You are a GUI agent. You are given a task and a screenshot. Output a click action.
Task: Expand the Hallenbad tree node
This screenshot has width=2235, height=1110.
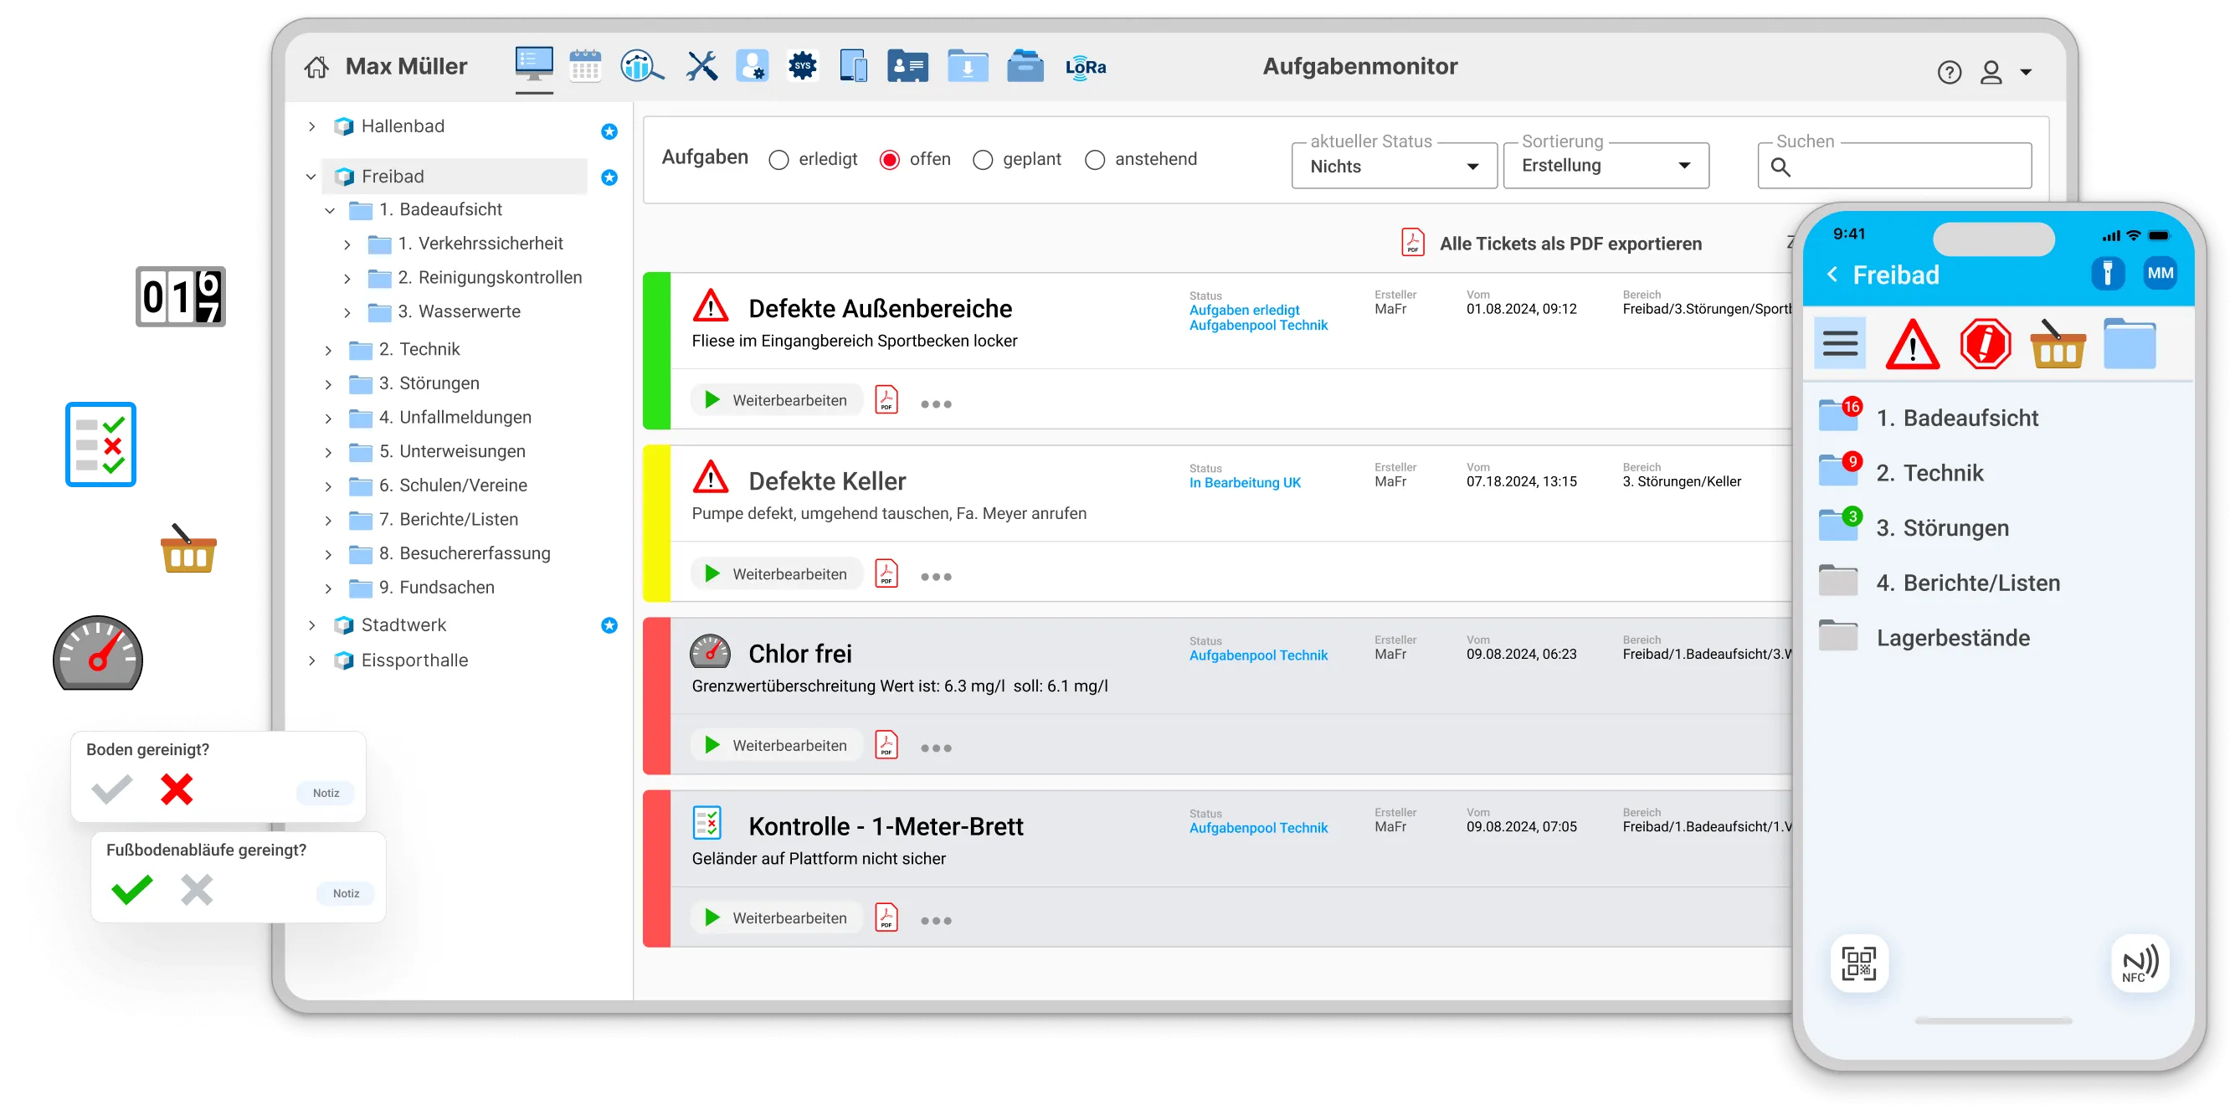[x=311, y=126]
